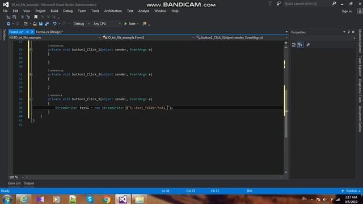Click the New Project icon in toolbar
Image resolution: width=363 pixels, height=204 pixels.
pyautogui.click(x=26, y=24)
